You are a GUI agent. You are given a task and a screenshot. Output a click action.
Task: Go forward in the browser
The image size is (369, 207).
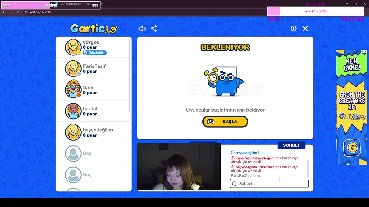(11, 12)
